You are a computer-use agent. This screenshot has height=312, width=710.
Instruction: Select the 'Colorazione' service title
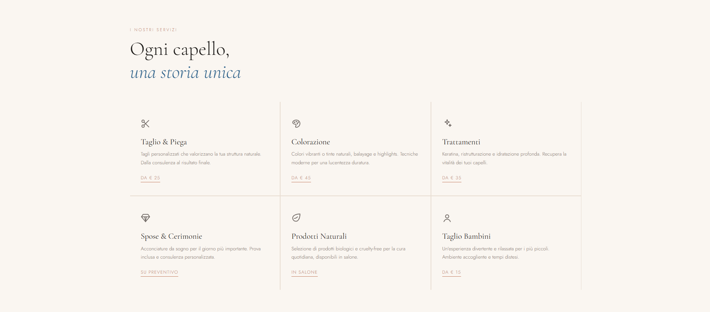[311, 142]
